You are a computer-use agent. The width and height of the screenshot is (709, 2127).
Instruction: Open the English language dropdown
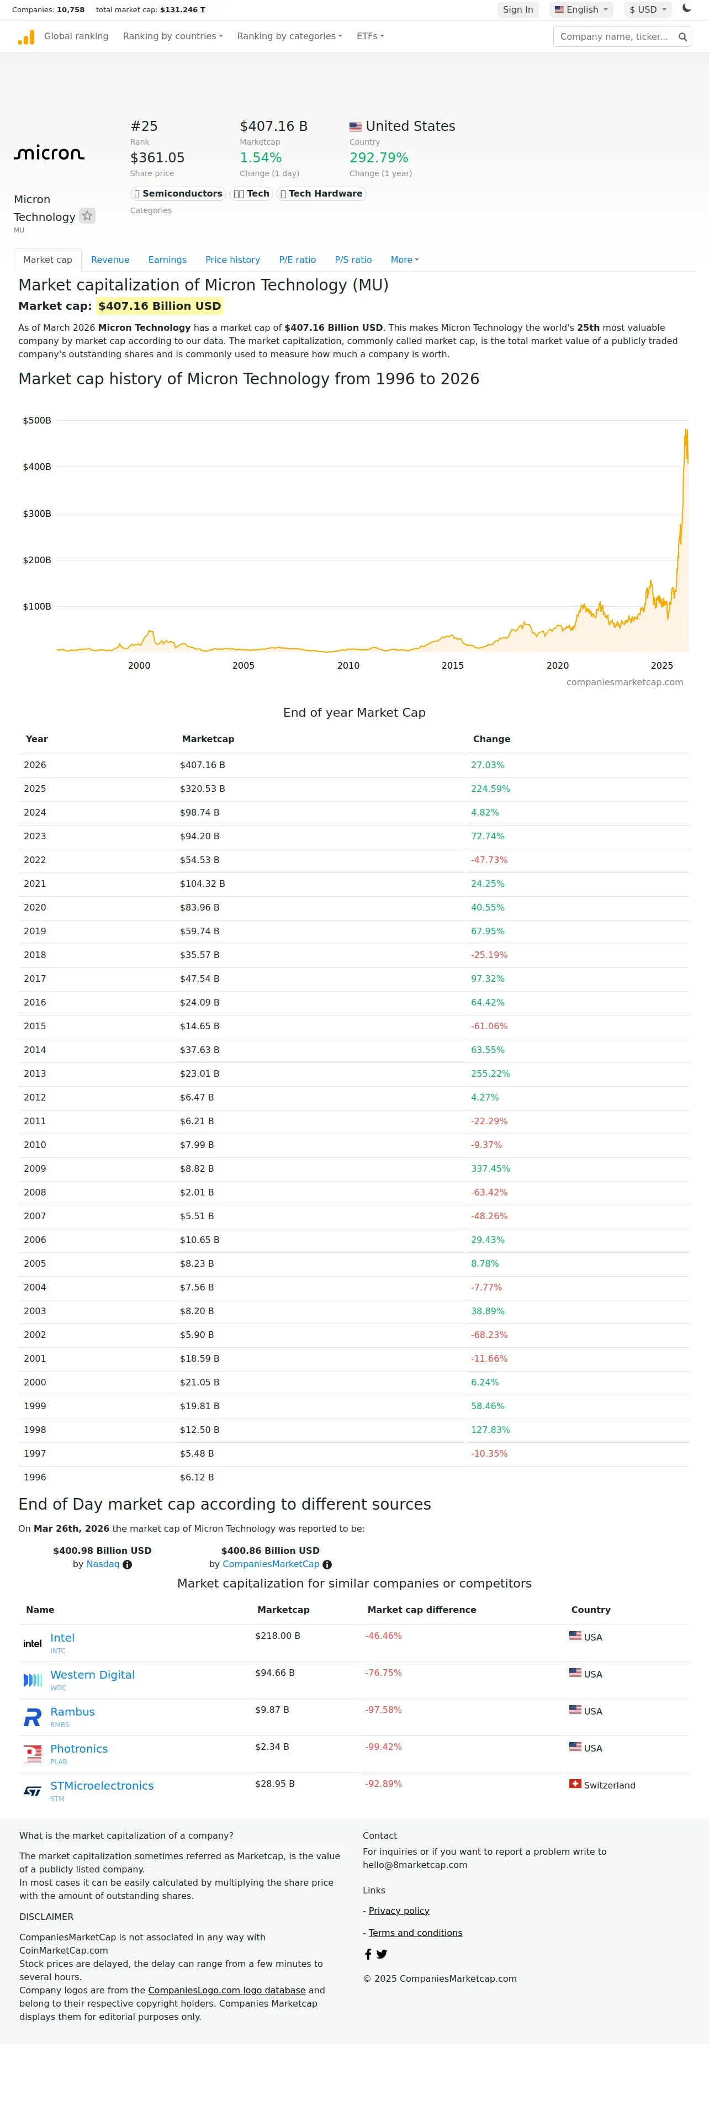click(x=581, y=10)
